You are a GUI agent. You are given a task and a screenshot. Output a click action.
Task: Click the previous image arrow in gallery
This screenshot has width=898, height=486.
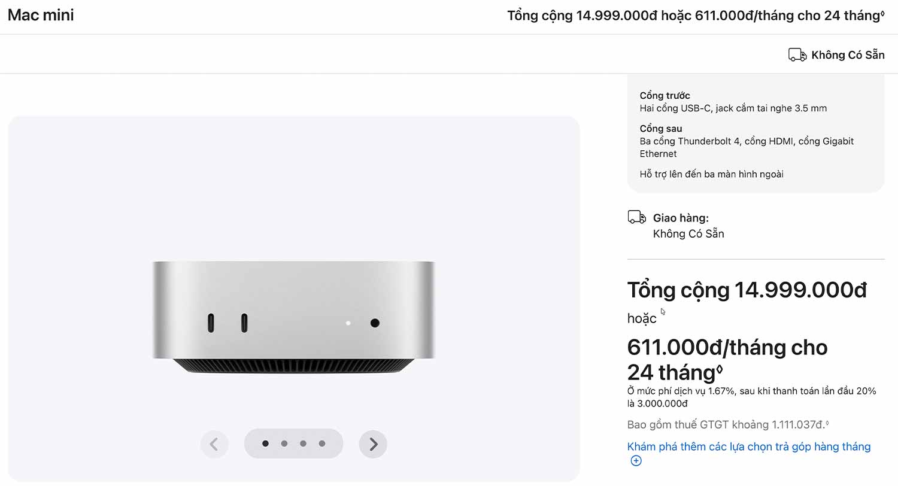click(214, 444)
